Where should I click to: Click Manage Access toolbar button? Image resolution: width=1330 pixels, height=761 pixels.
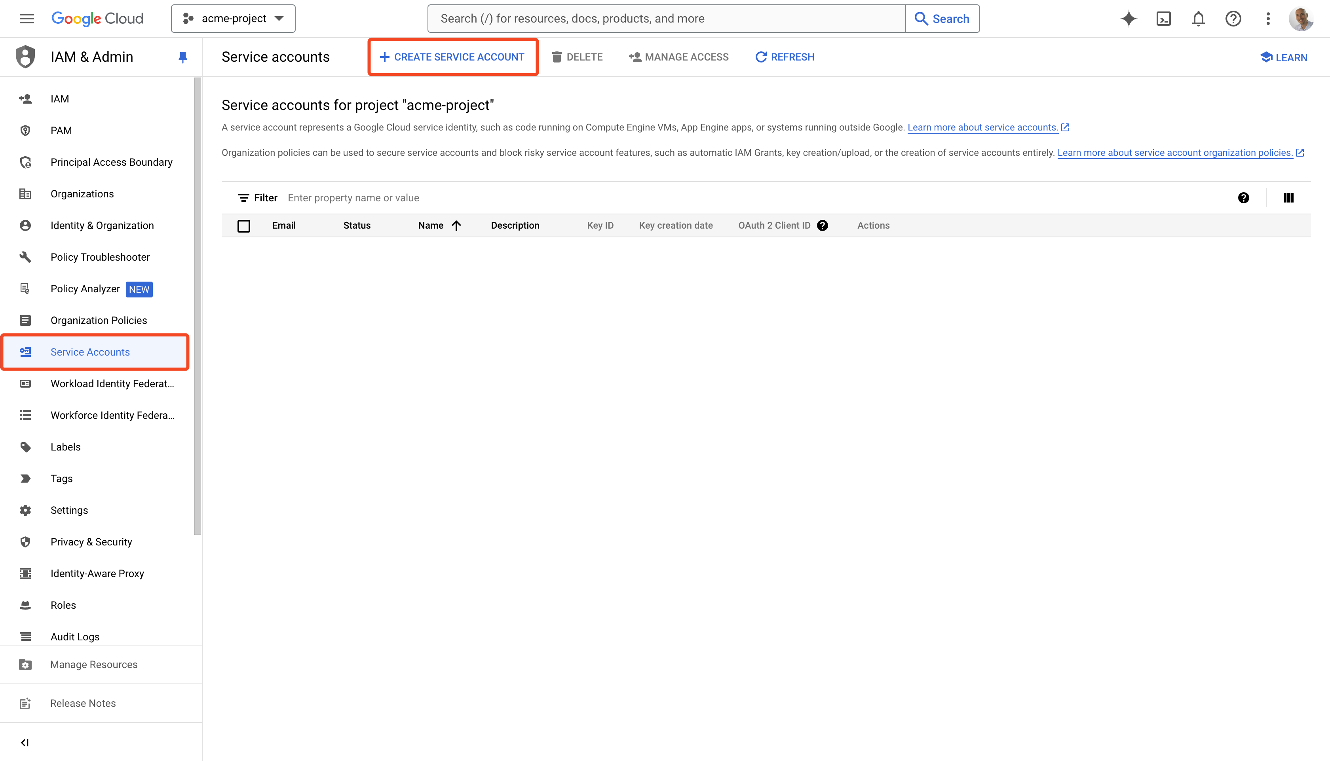[679, 57]
